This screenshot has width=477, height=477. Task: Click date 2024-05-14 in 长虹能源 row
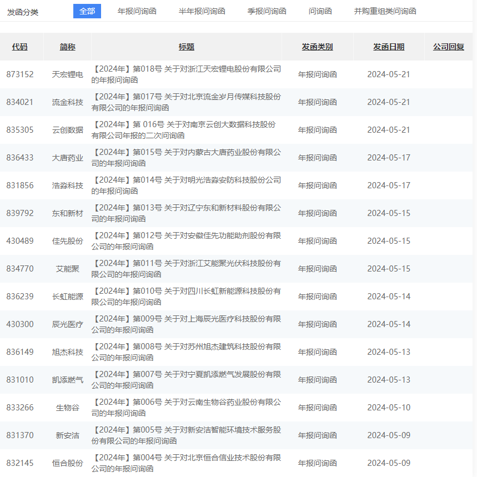coord(389,297)
